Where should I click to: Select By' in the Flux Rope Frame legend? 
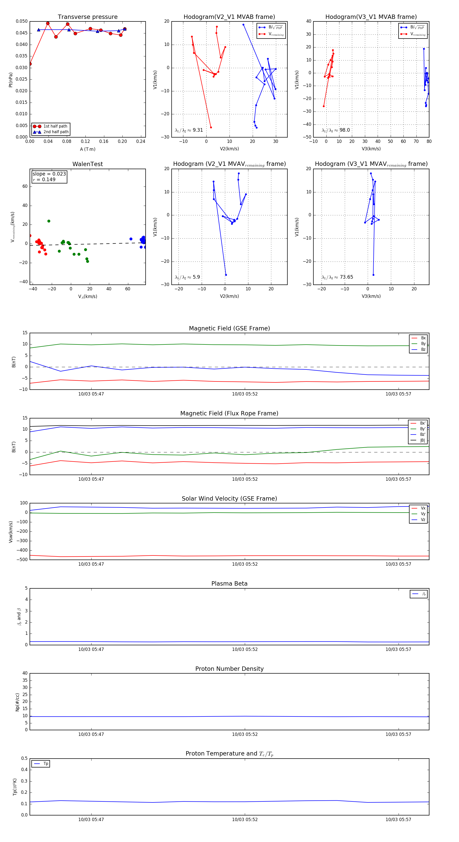pos(418,429)
